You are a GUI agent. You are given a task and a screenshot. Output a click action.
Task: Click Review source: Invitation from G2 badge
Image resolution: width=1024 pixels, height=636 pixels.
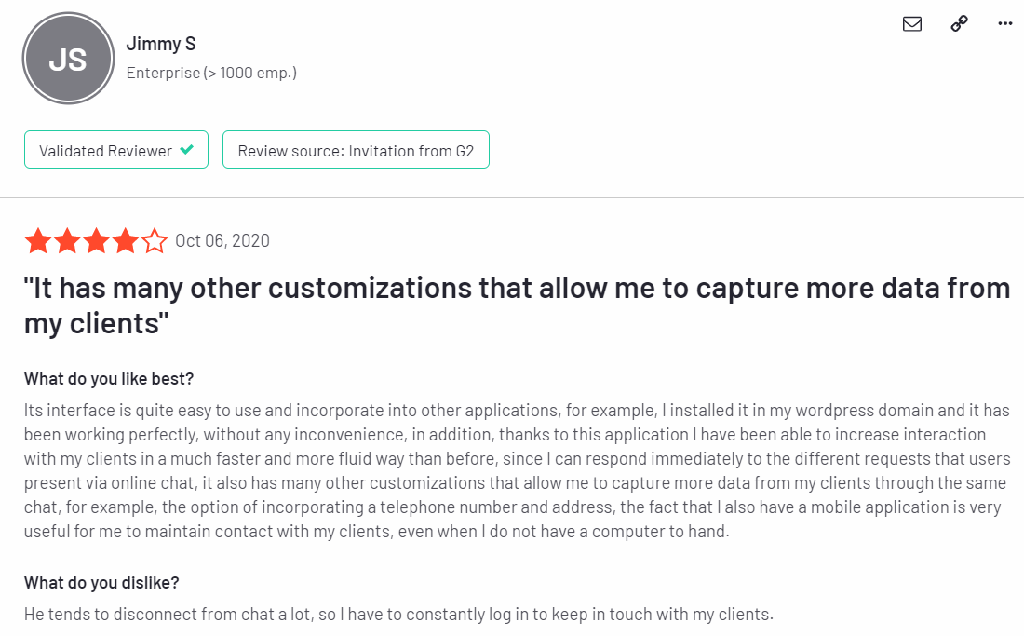[356, 150]
